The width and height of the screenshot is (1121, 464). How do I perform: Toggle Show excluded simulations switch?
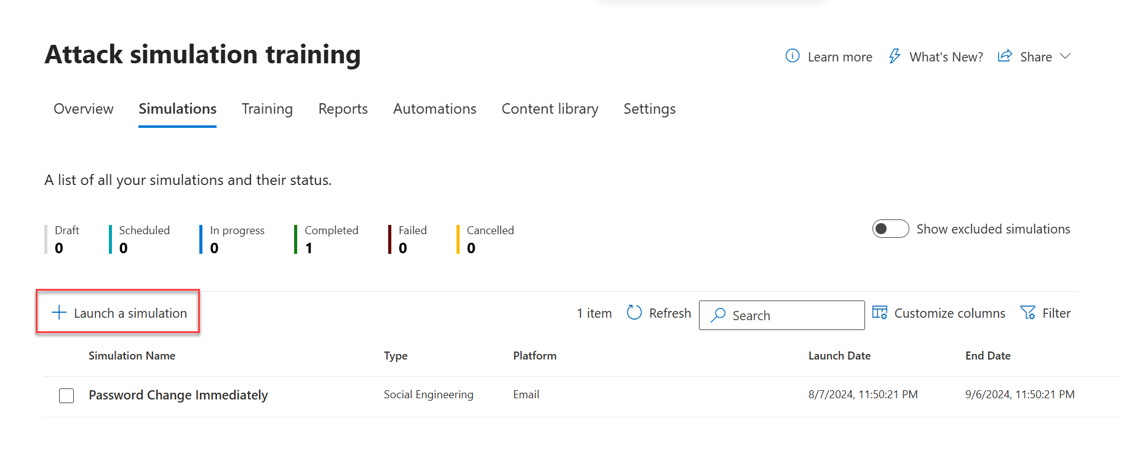[x=890, y=229]
